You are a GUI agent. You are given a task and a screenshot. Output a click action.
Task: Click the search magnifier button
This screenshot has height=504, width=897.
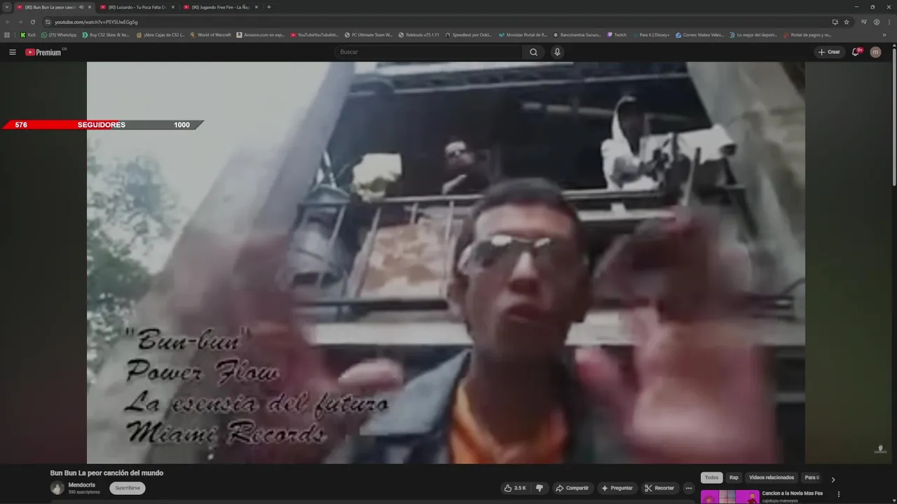click(x=533, y=52)
